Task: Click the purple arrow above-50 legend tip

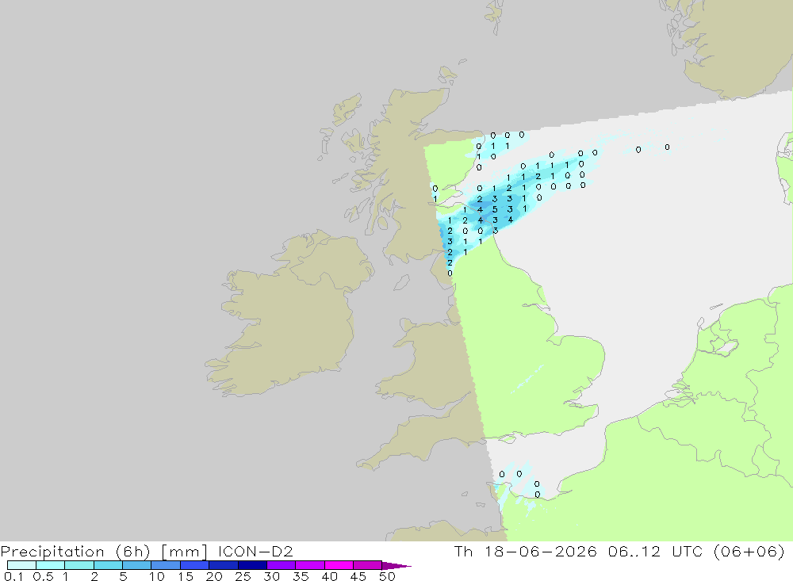Action: [396, 566]
